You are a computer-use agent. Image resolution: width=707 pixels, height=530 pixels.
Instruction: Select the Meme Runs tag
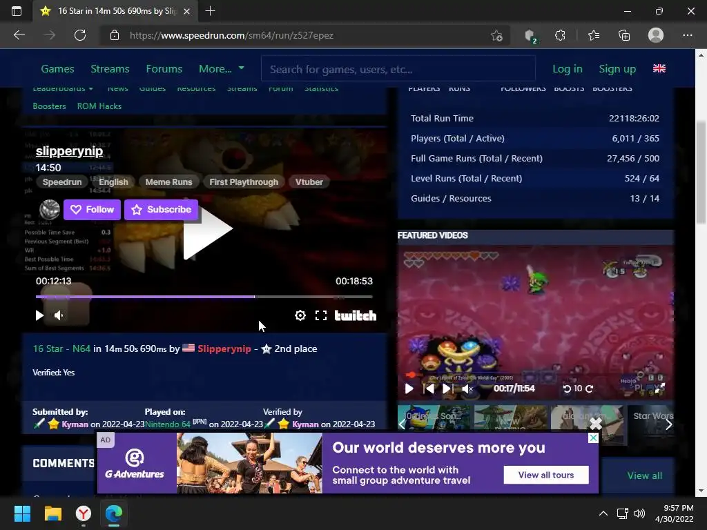pos(168,182)
